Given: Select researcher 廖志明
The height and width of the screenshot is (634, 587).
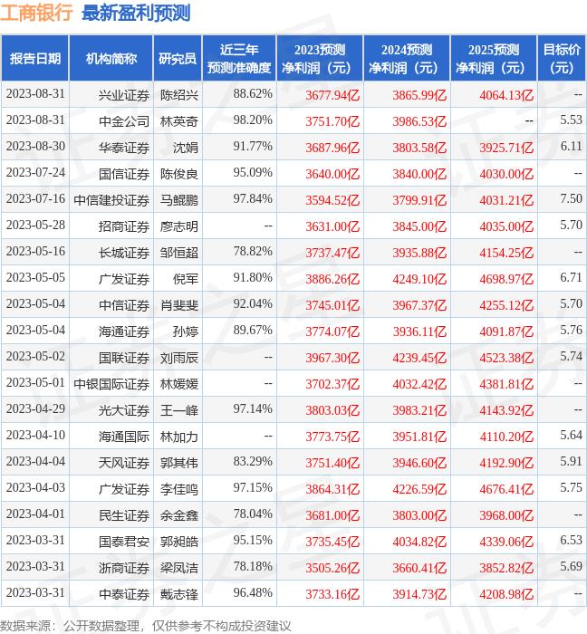Looking at the screenshot, I should tap(179, 226).
